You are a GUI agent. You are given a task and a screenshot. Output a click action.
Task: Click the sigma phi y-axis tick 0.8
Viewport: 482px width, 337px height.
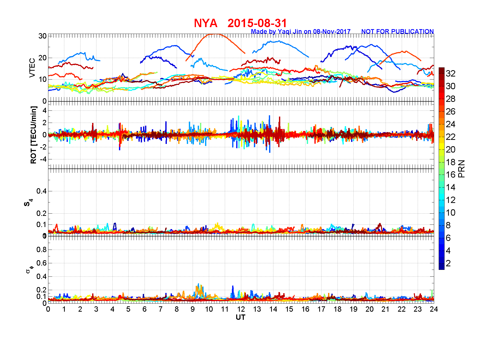click(x=42, y=250)
